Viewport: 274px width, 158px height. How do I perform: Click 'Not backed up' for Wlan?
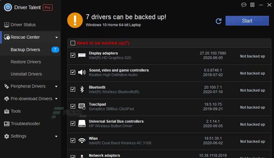(252, 141)
